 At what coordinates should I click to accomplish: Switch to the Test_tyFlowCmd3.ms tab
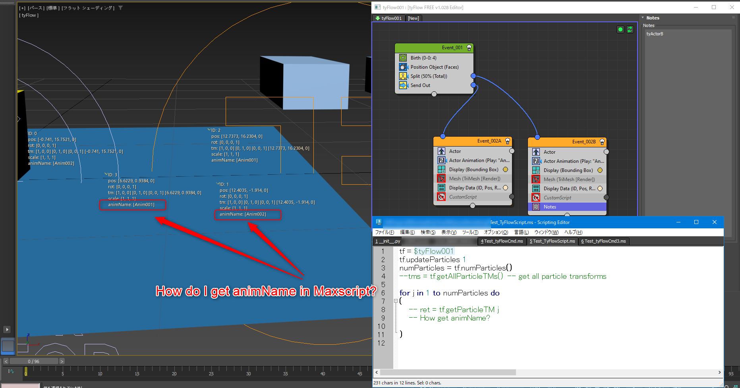click(x=604, y=241)
